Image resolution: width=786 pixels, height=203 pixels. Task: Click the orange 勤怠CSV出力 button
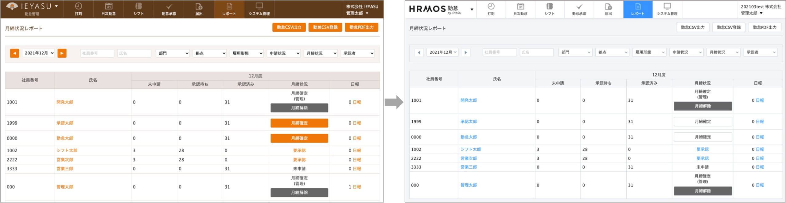pyautogui.click(x=289, y=27)
